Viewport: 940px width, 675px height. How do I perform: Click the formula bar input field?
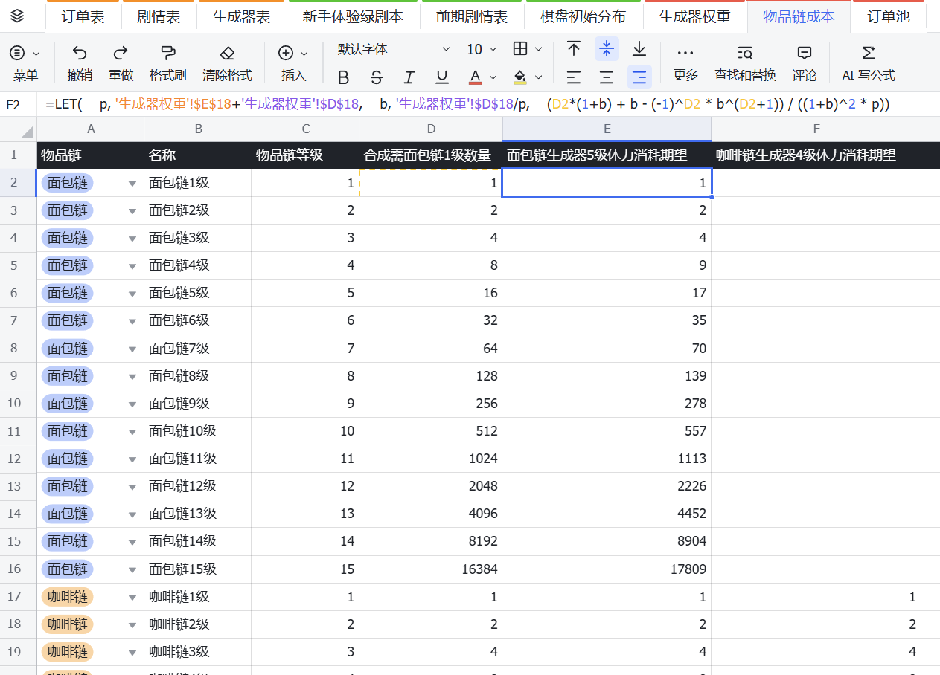pos(488,105)
